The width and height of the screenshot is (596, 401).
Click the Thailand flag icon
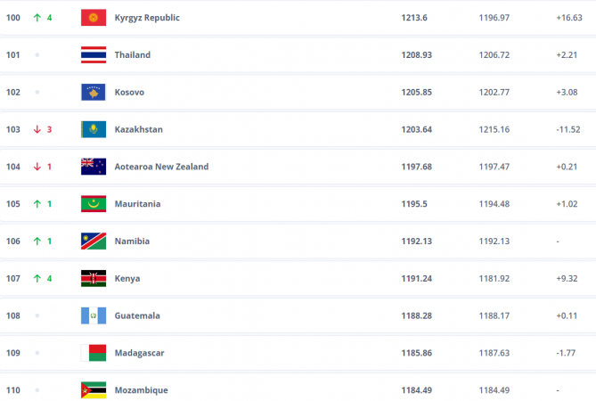[x=94, y=55]
